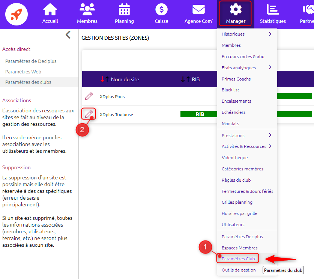Open Paramètres Web sidebar link
Viewport: 314px width, 279px height.
[23, 72]
